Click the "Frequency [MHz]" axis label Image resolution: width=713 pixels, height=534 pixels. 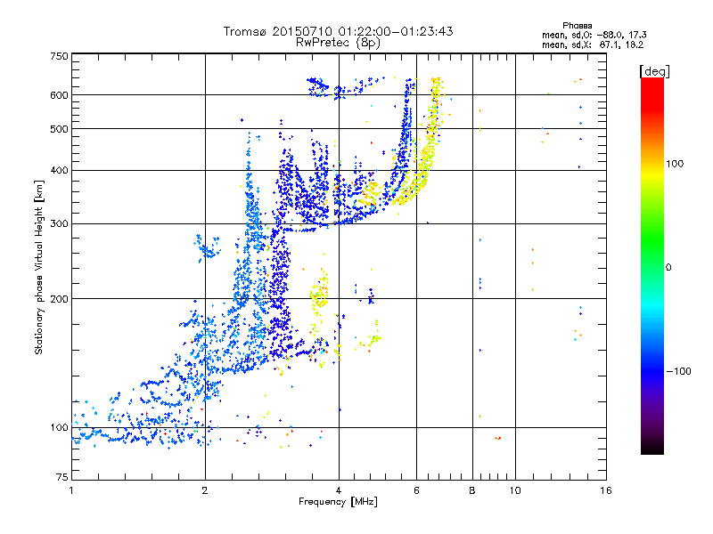pyautogui.click(x=339, y=502)
